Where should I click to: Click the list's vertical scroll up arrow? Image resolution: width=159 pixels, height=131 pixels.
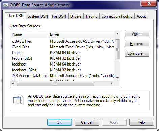[x=117, y=33]
